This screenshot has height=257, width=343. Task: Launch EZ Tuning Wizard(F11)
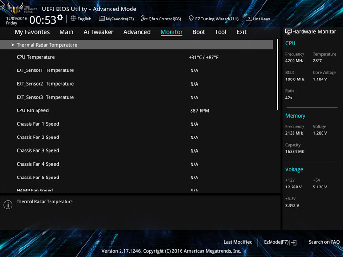[x=213, y=19]
